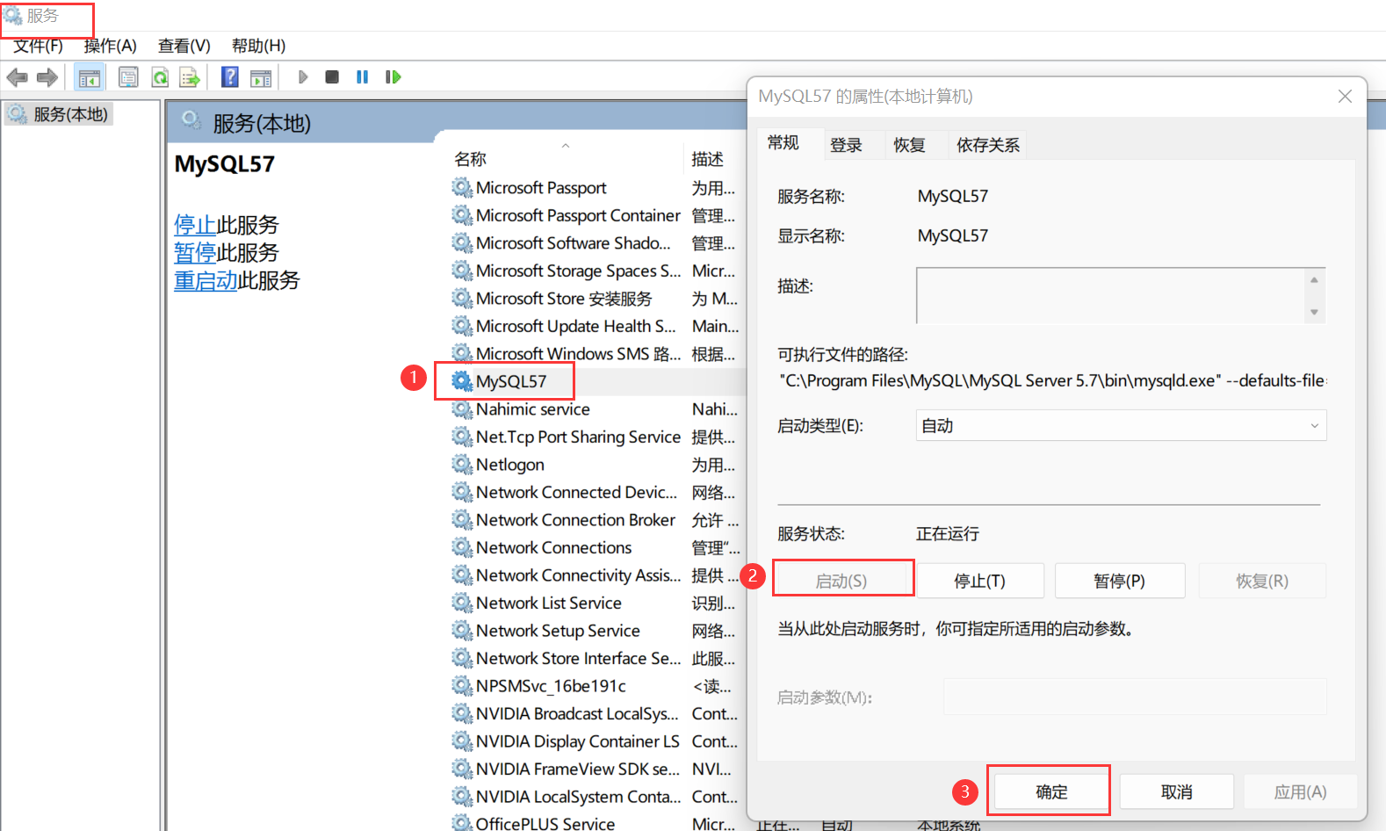Screen dimensions: 1386x831
Task: Click the 暂停 link for this service
Action: (x=195, y=253)
